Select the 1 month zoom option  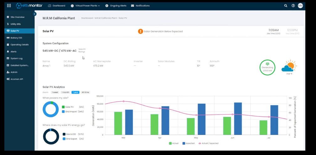pos(65,92)
